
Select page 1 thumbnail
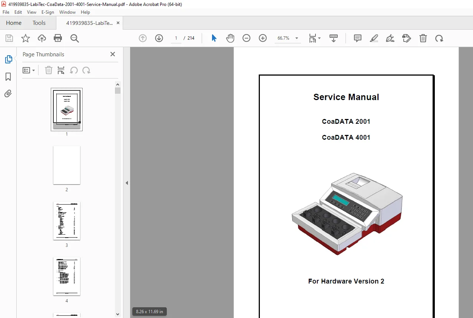[x=67, y=109]
